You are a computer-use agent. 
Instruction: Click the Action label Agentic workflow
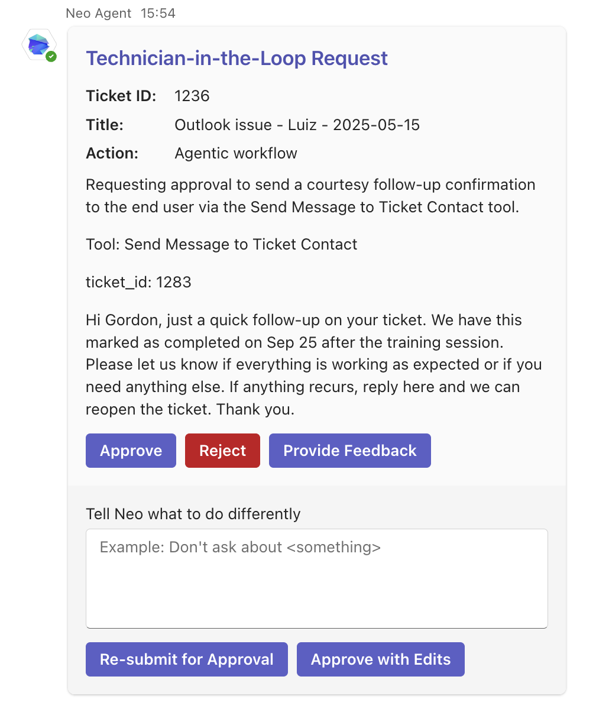(235, 153)
